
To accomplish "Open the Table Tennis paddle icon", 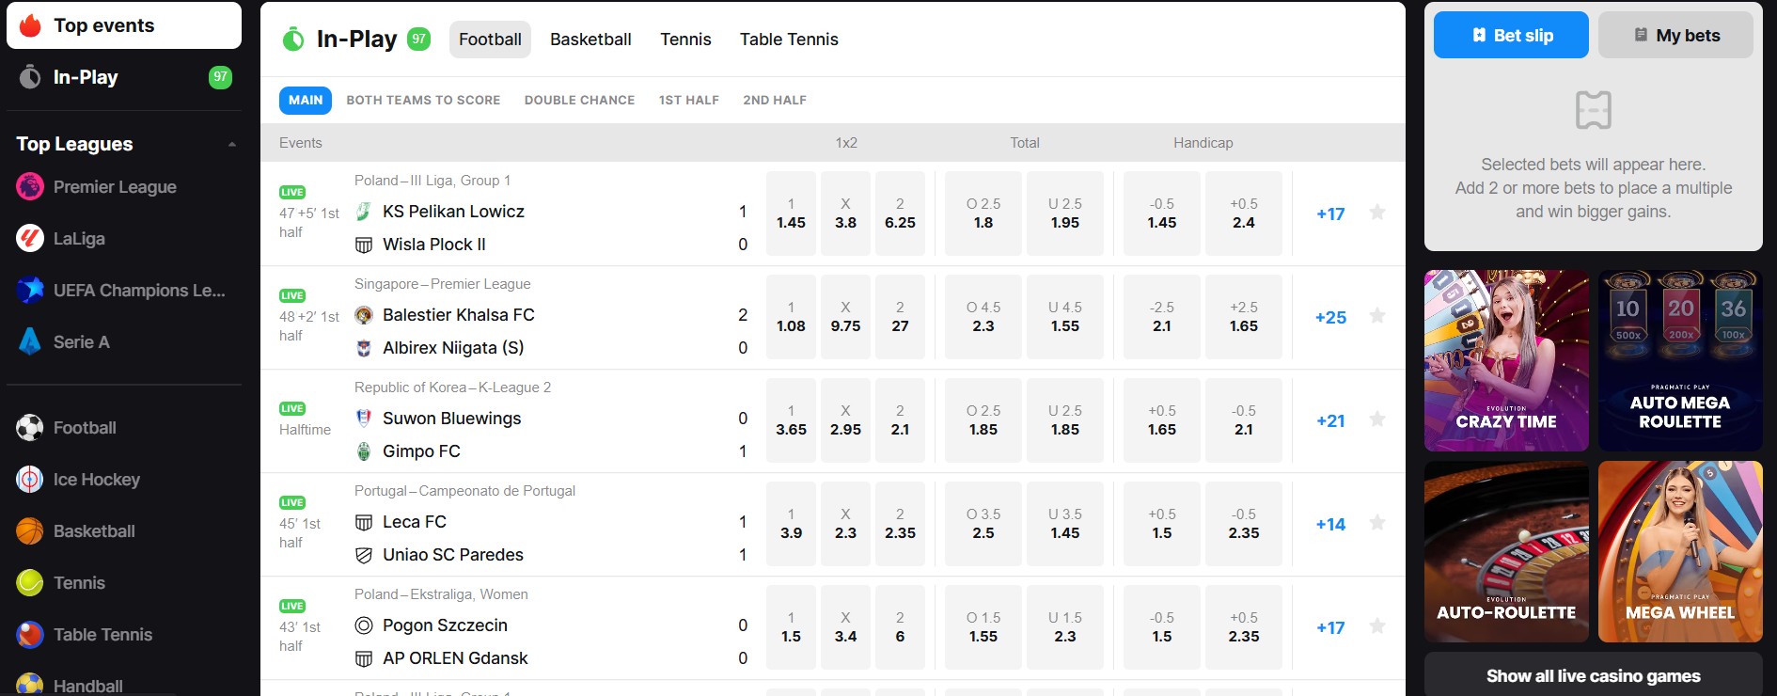I will click(x=30, y=635).
